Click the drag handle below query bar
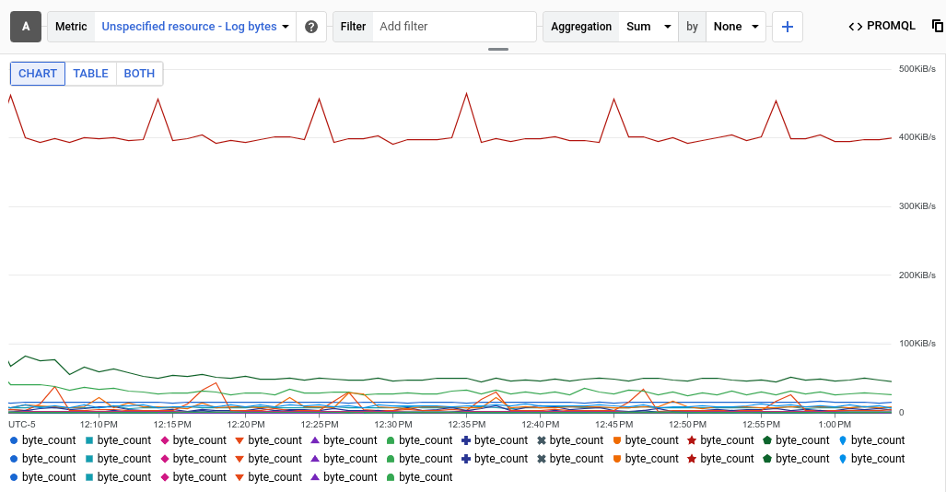Image resolution: width=946 pixels, height=492 pixels. (498, 49)
